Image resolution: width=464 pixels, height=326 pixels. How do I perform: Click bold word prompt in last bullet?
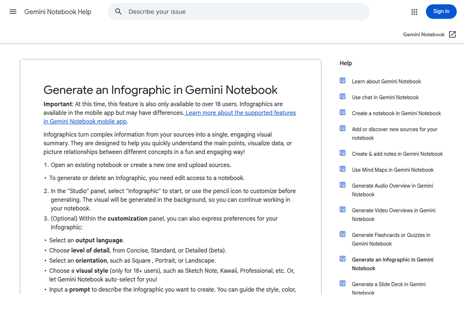point(80,289)
